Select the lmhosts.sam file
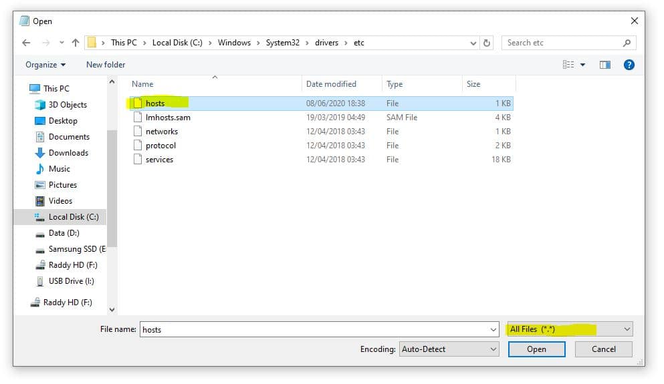Image resolution: width=664 pixels, height=384 pixels. (168, 118)
